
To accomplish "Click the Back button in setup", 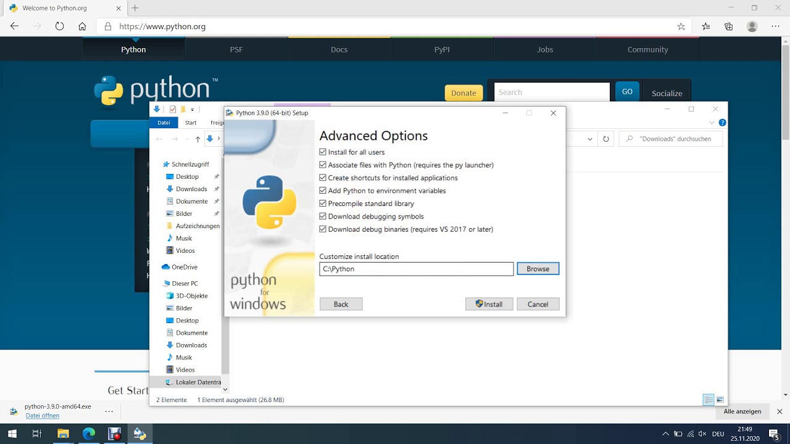I will click(341, 304).
